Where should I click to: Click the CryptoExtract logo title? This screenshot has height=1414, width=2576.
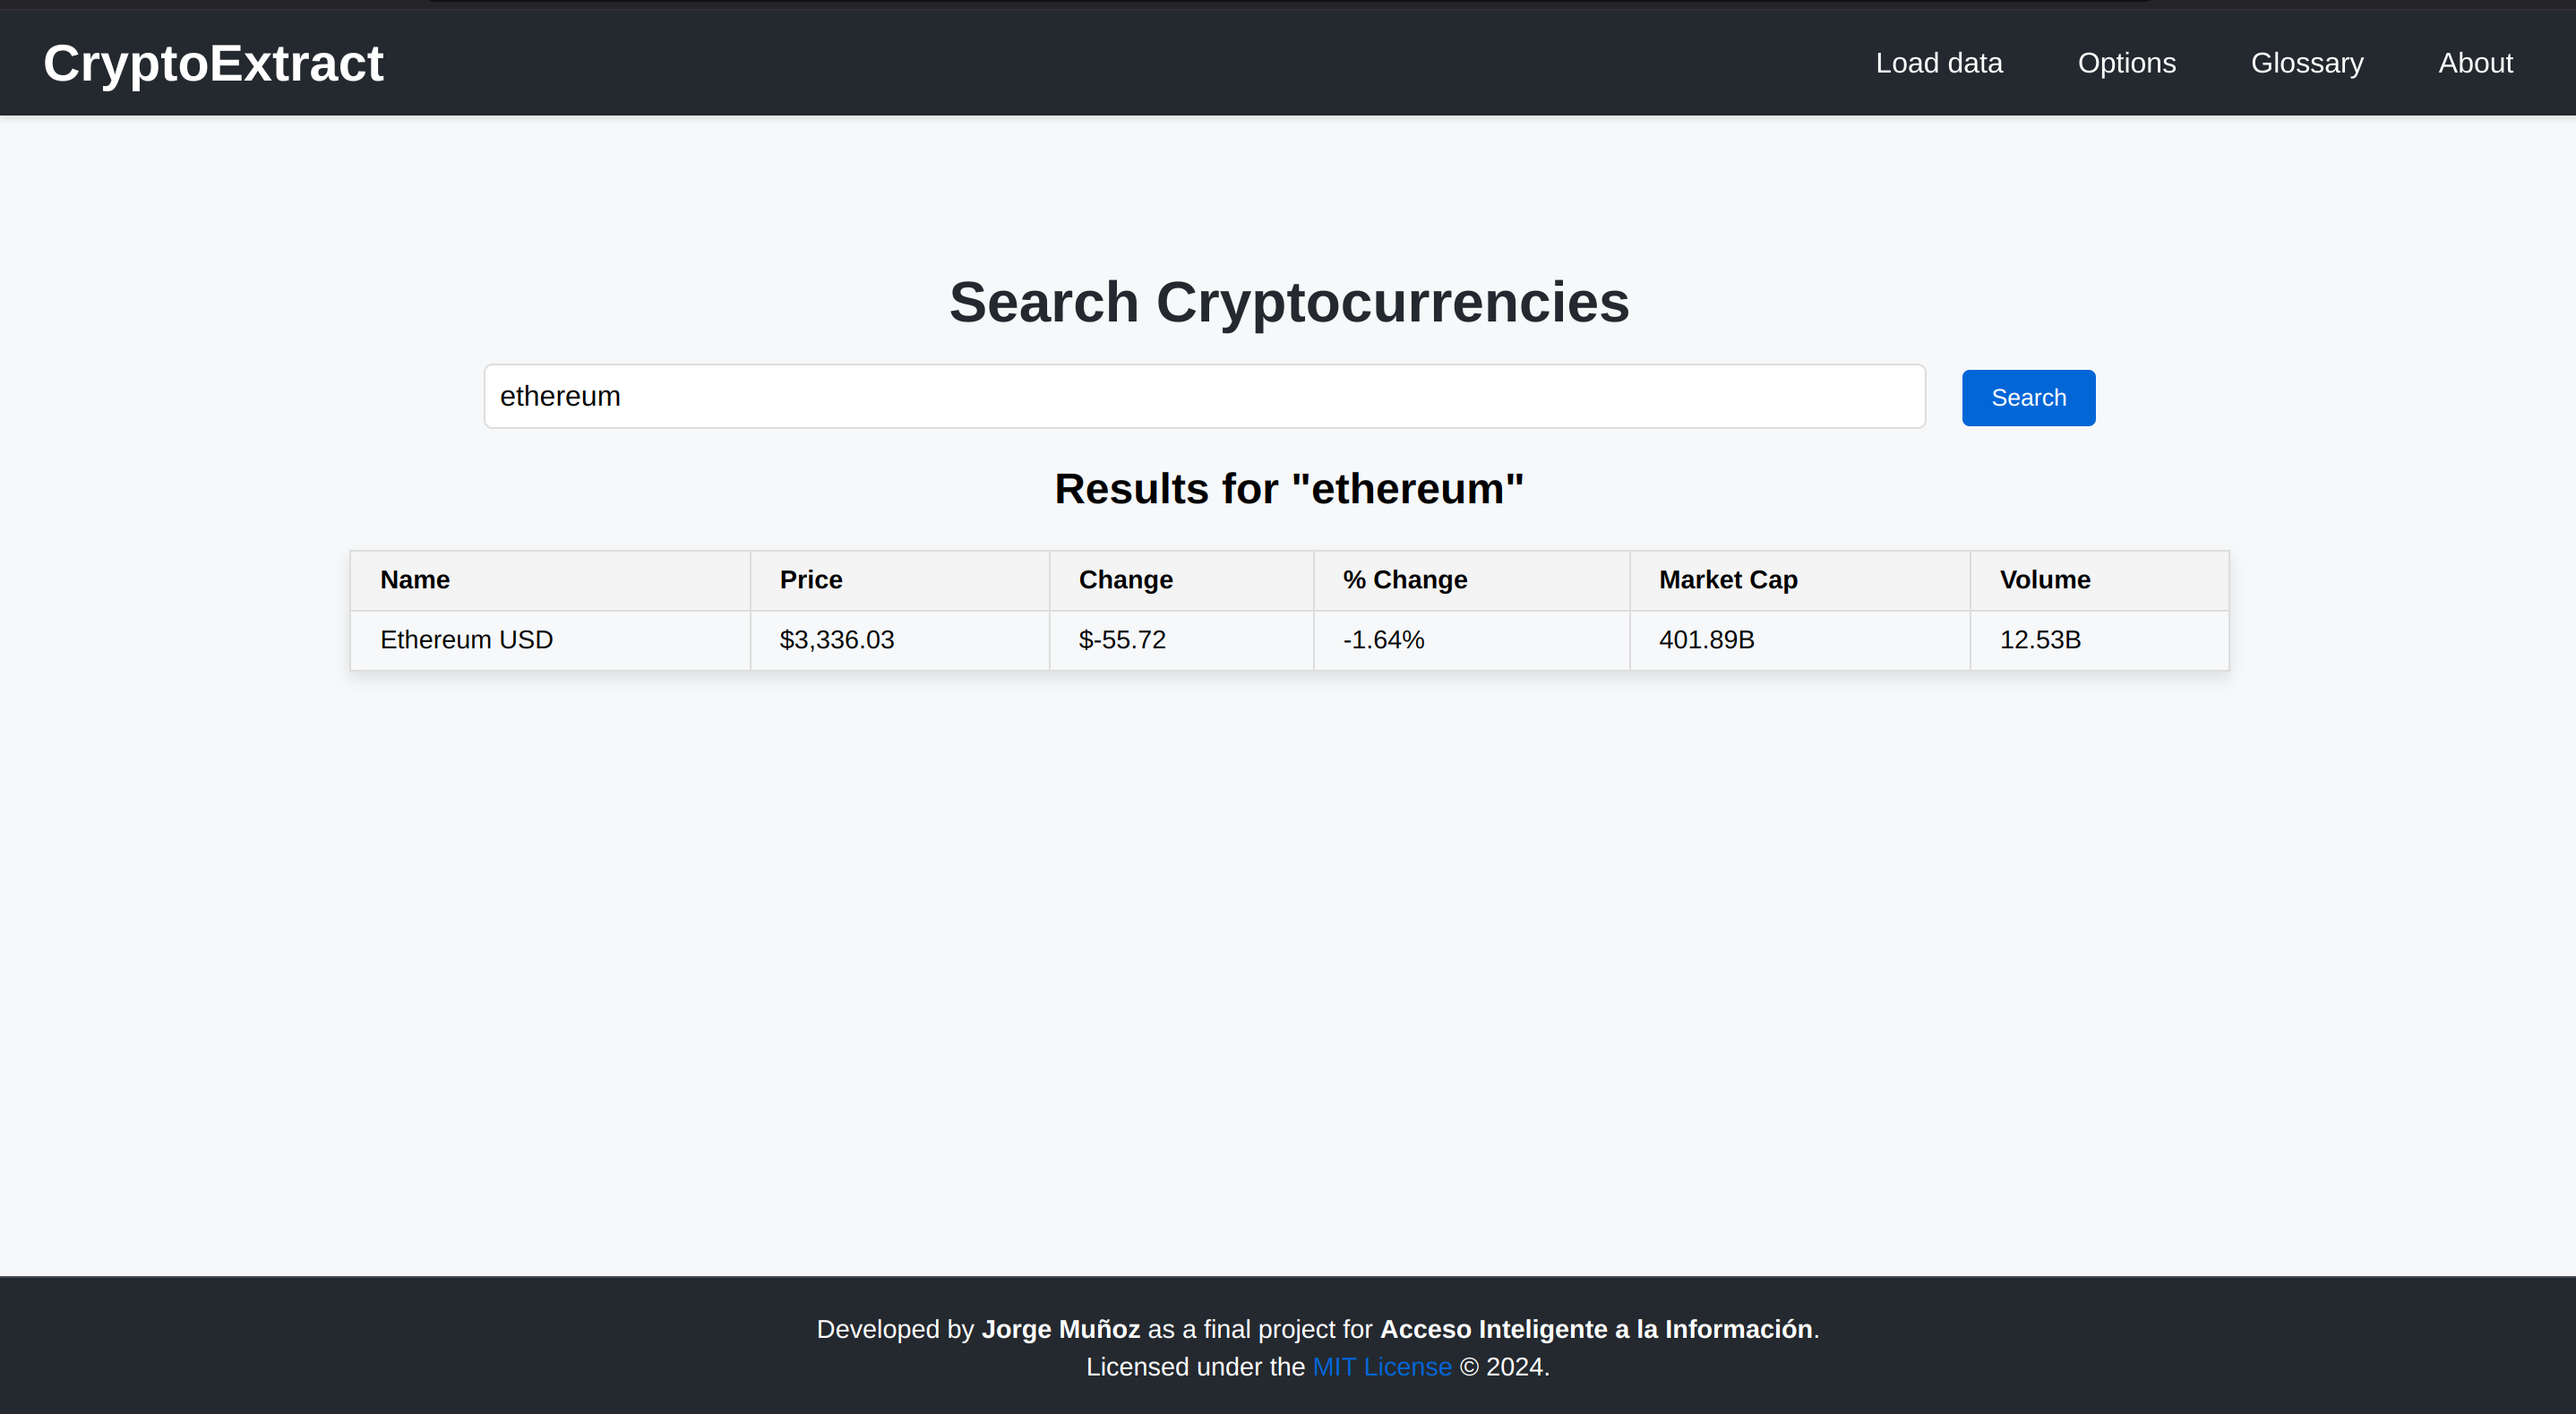pyautogui.click(x=213, y=64)
